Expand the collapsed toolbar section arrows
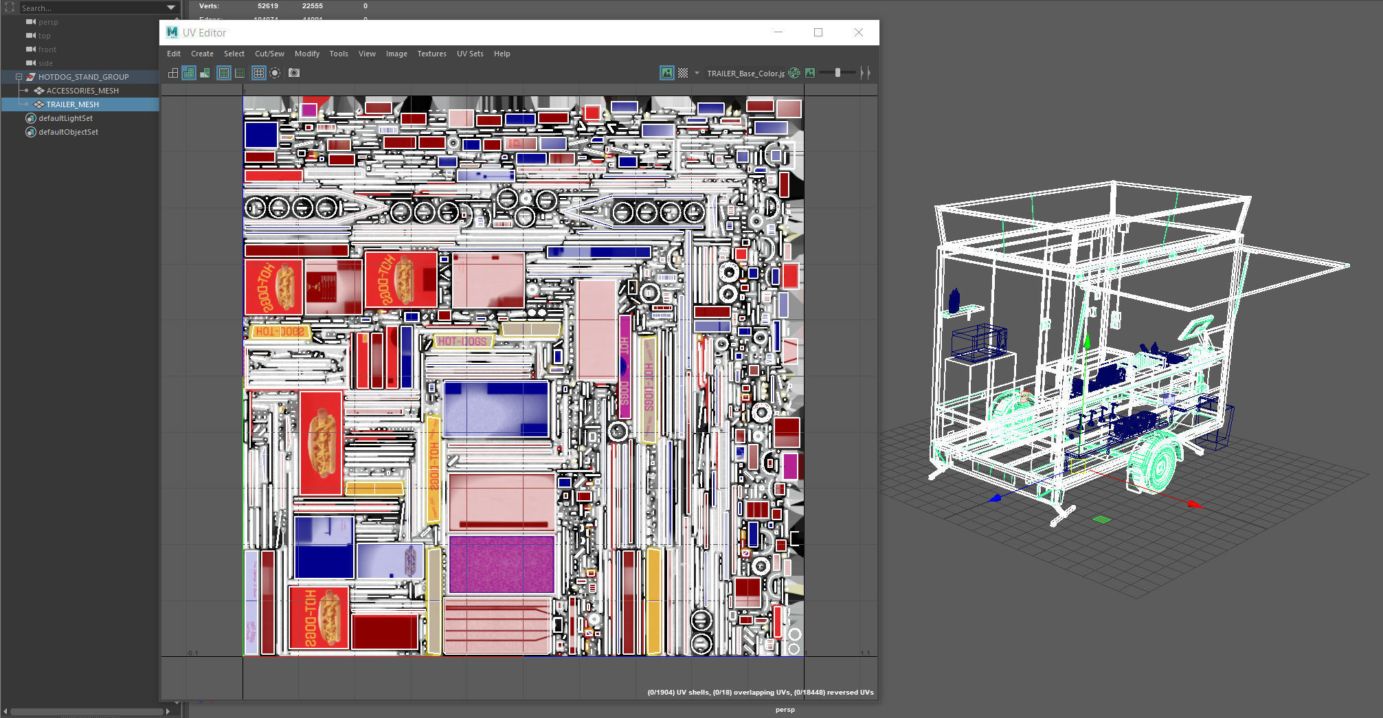The height and width of the screenshot is (718, 1383). 866,73
